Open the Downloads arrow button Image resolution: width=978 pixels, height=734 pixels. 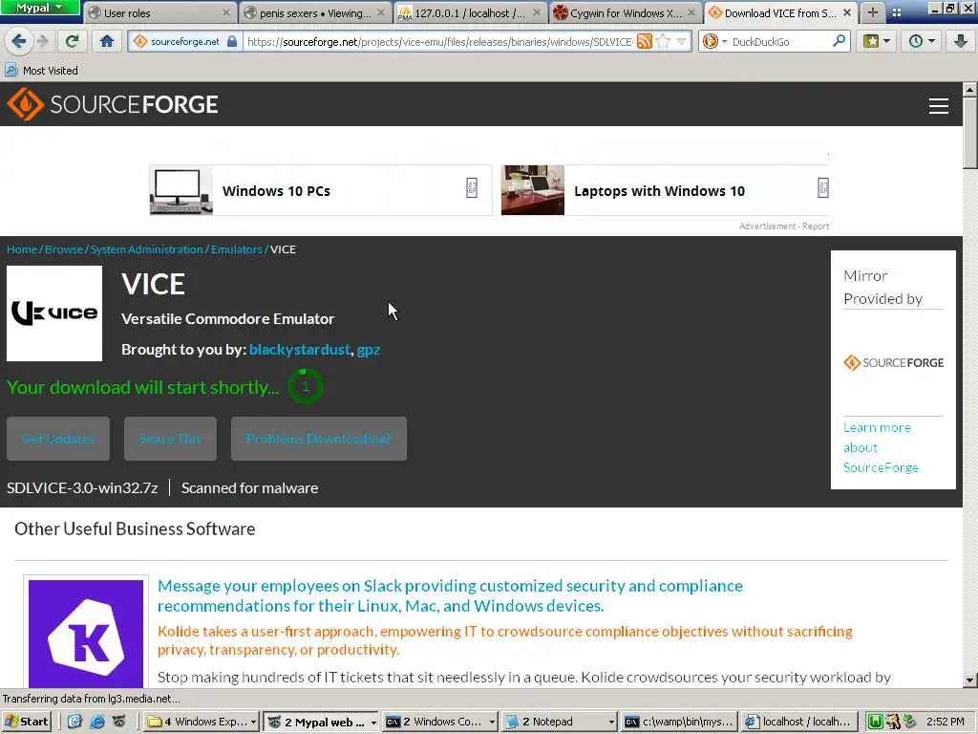[x=960, y=41]
